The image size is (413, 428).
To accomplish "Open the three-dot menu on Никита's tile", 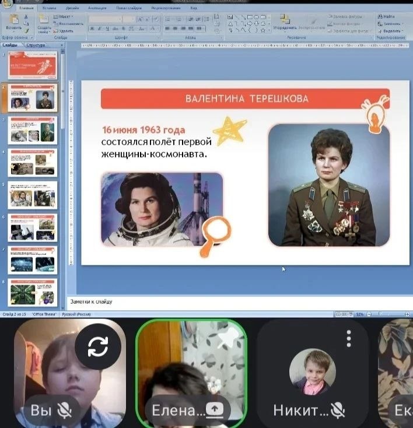I will coord(348,339).
